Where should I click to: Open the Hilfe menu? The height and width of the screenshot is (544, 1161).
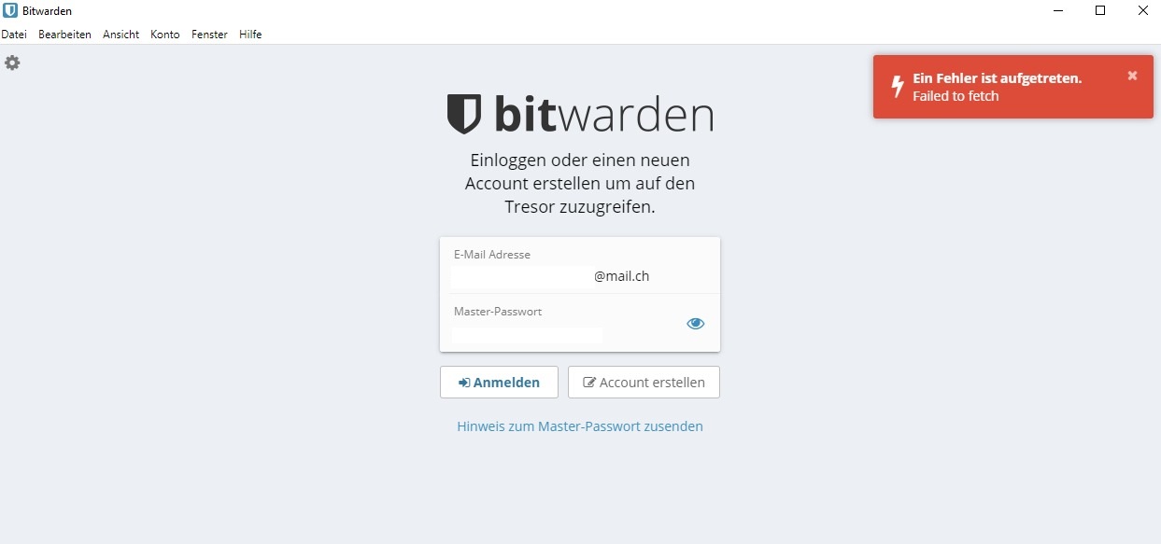pos(250,35)
